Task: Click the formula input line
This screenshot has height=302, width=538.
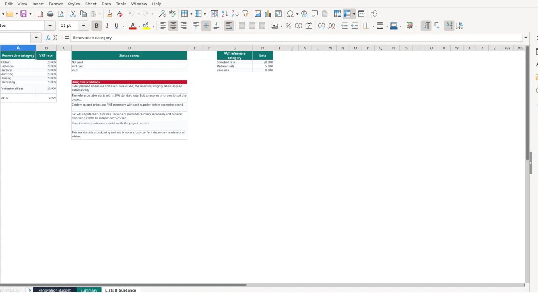Action: click(296, 38)
